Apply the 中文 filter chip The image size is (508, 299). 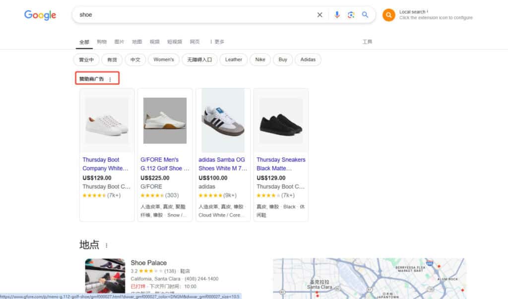135,60
